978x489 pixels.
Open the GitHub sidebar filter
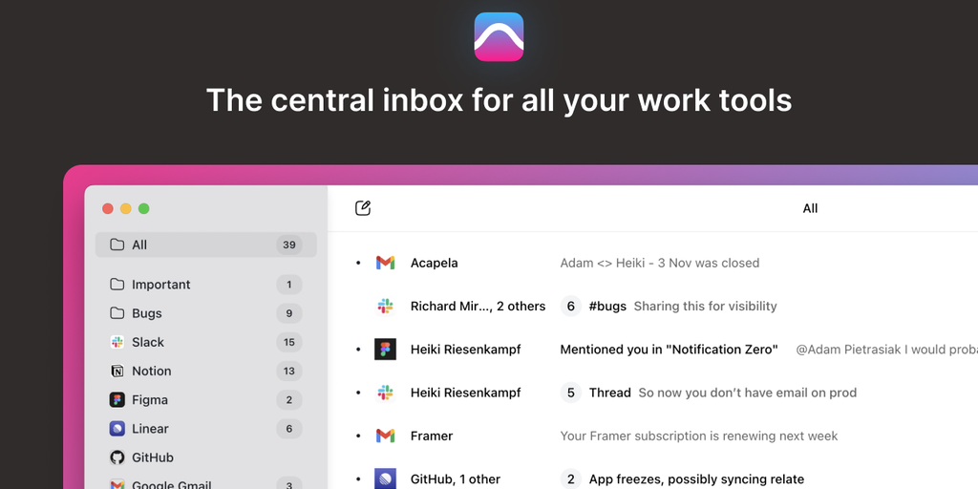[x=152, y=457]
